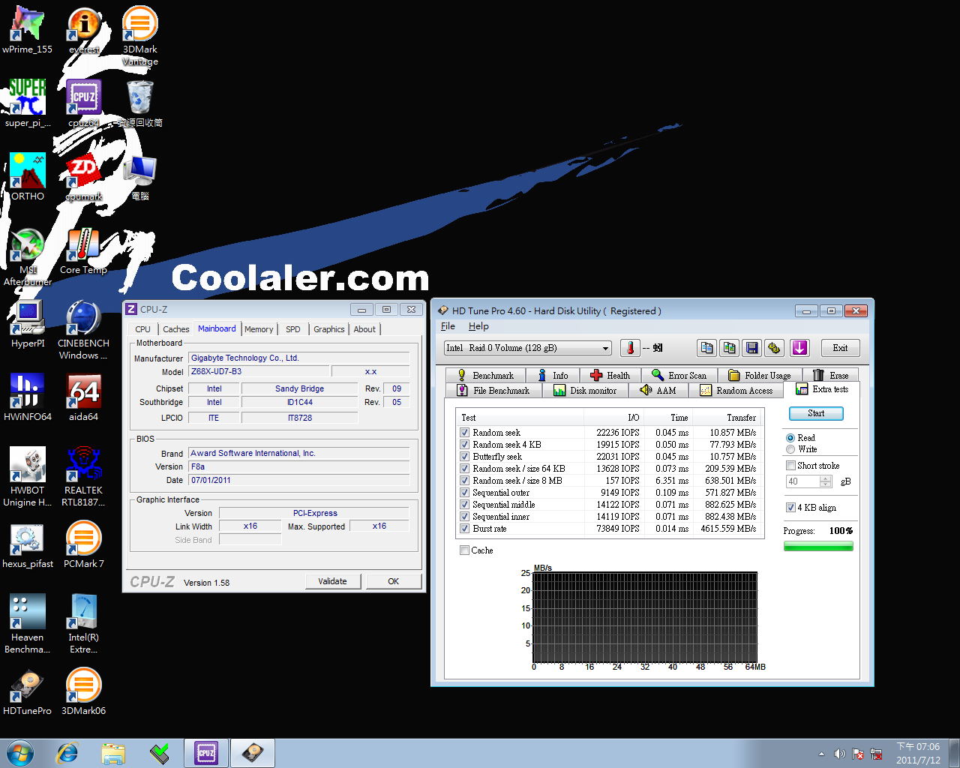
Task: Click the Short stroke size input field
Action: (x=803, y=481)
